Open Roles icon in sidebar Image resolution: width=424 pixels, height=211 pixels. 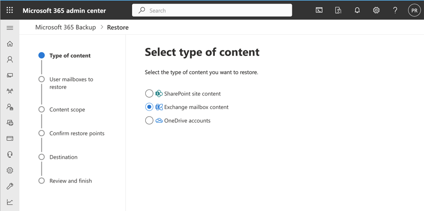tap(10, 107)
